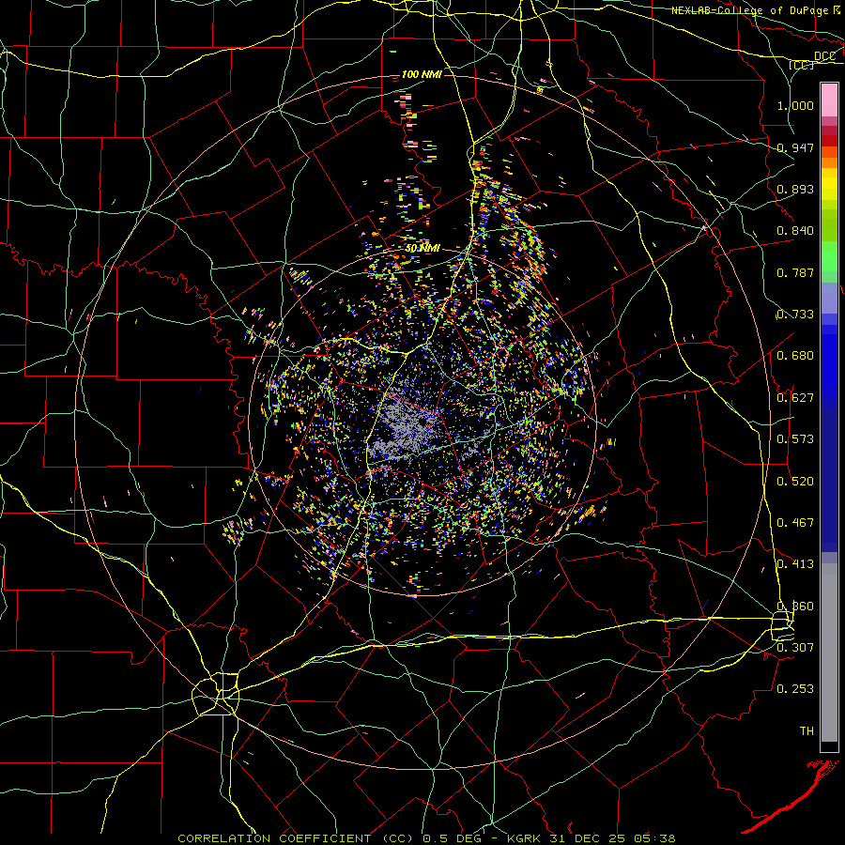Select the 0.627 legend value
The image size is (845, 845).
(795, 397)
